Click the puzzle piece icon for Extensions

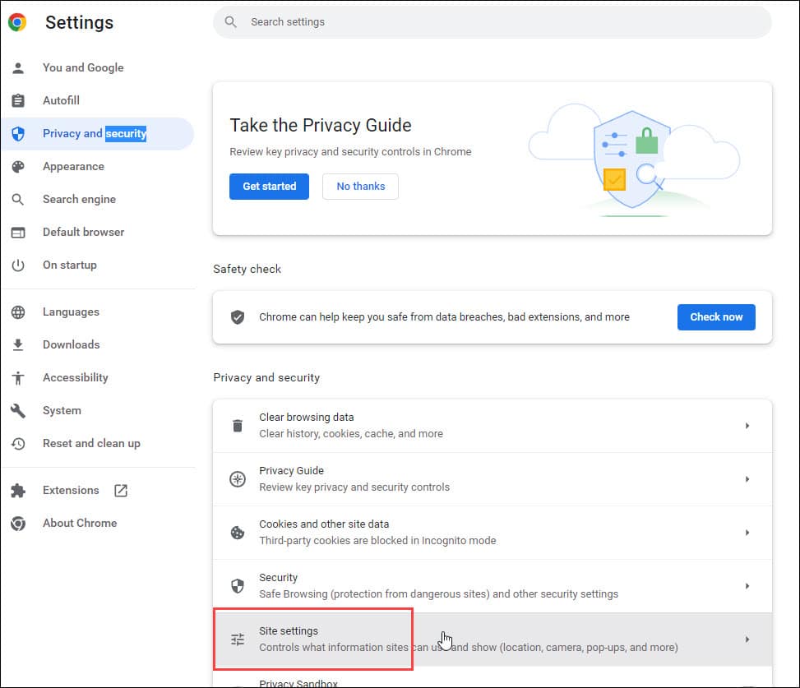tap(18, 491)
